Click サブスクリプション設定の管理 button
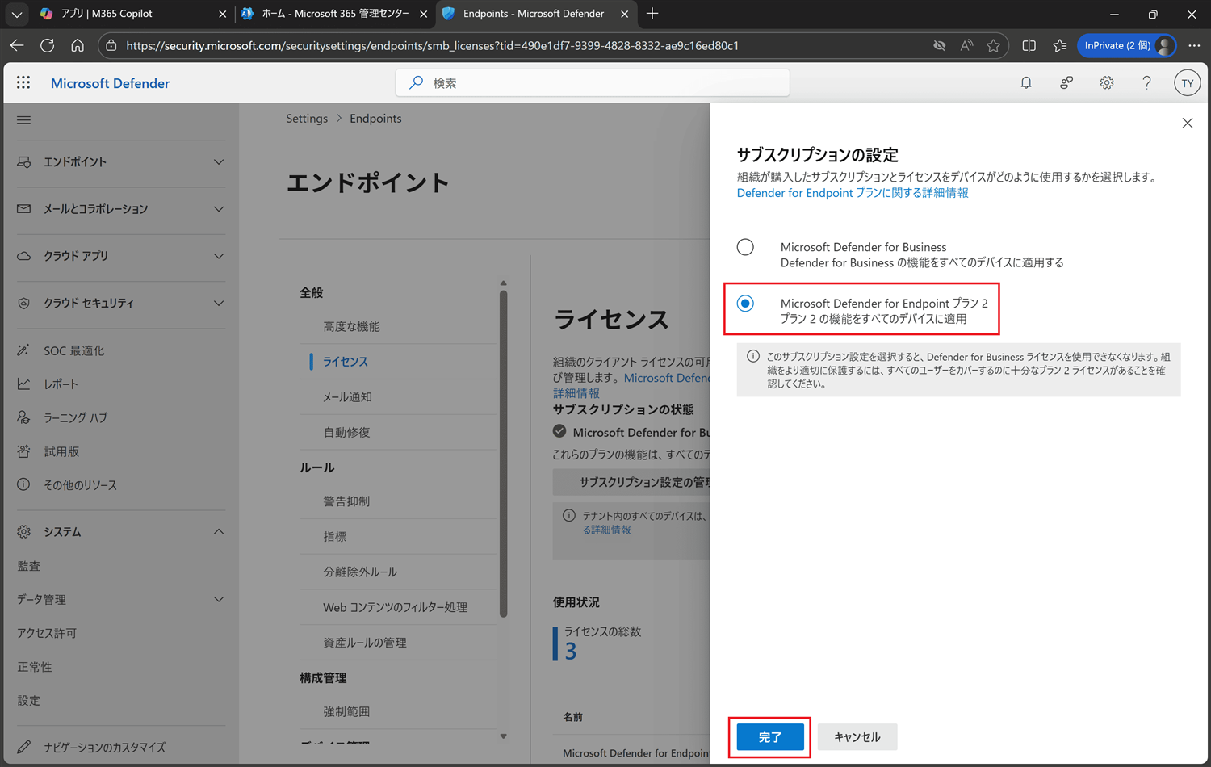 point(631,482)
